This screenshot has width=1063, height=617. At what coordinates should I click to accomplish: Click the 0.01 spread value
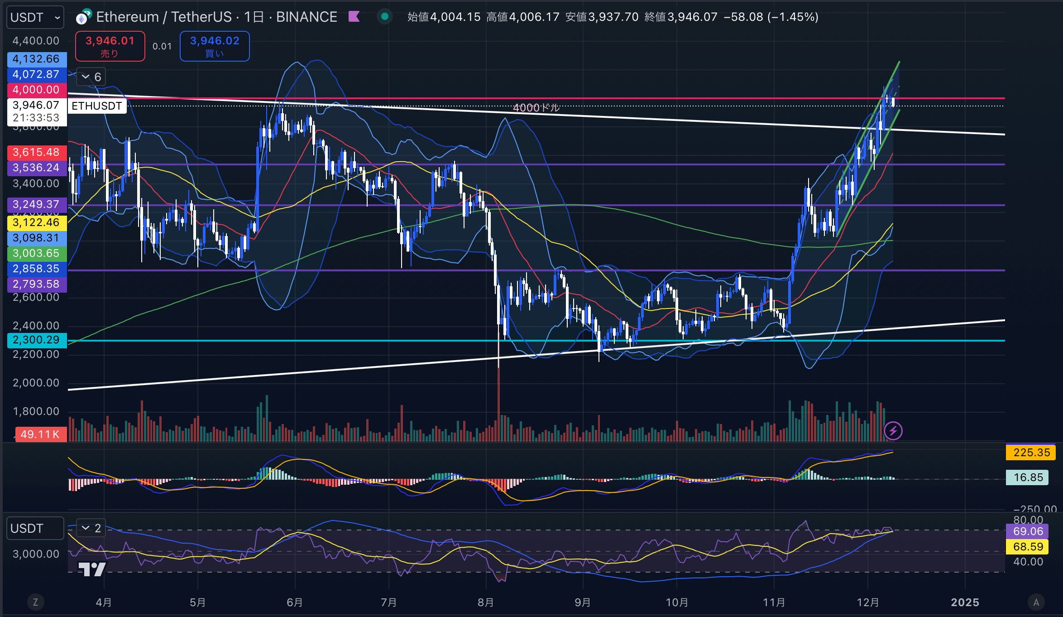[162, 47]
